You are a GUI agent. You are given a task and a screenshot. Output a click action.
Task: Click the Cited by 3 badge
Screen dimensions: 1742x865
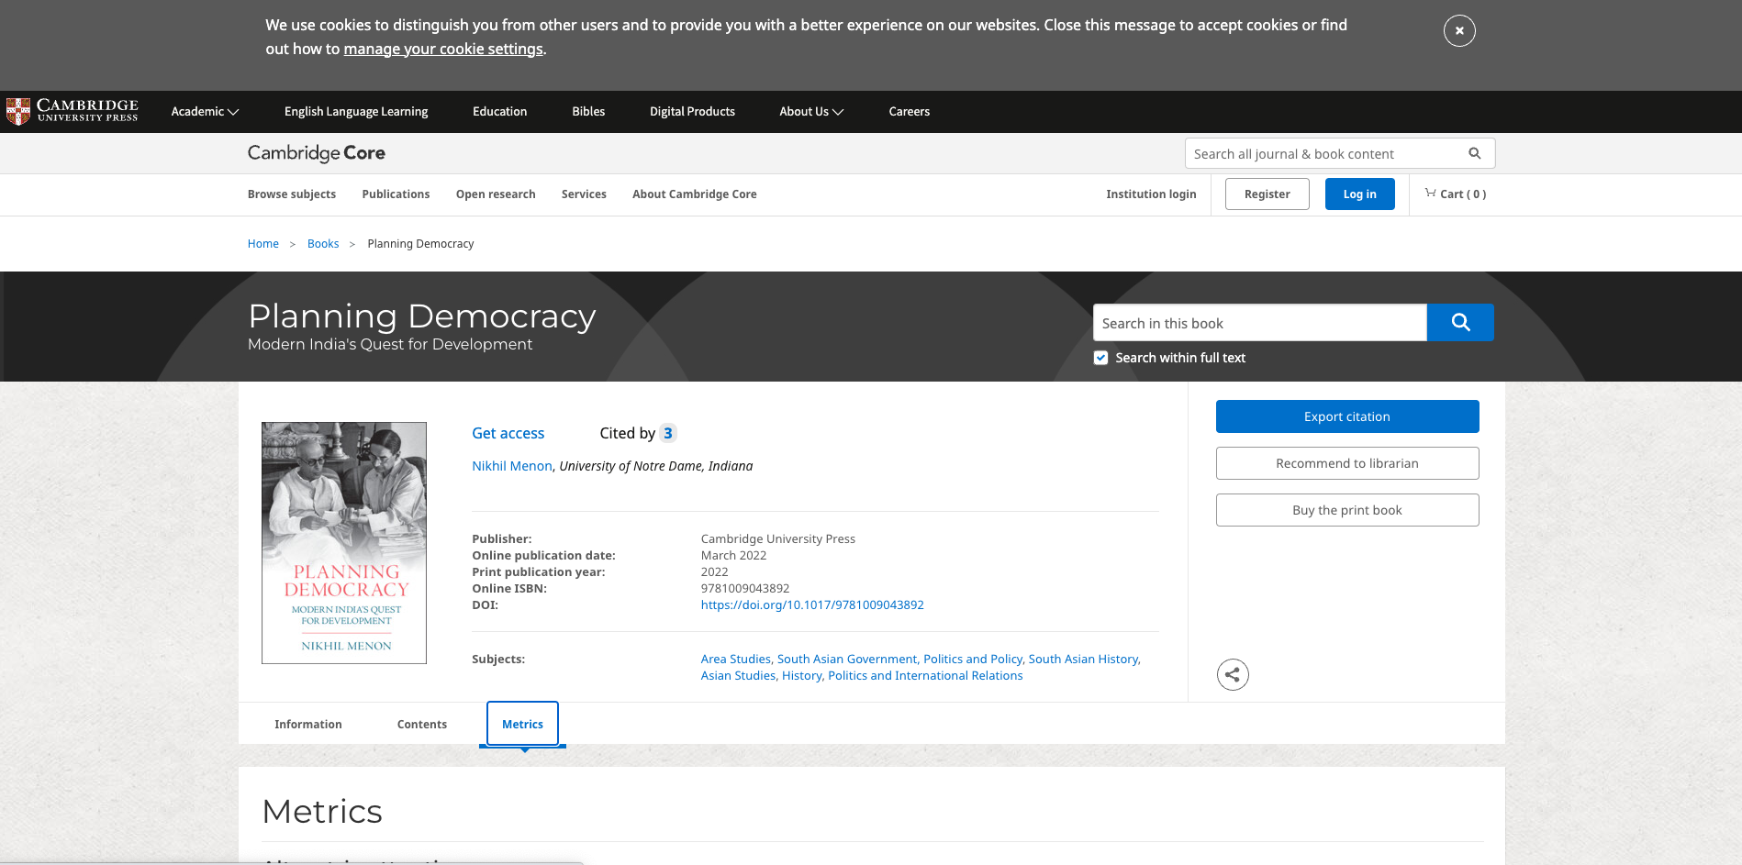point(667,433)
